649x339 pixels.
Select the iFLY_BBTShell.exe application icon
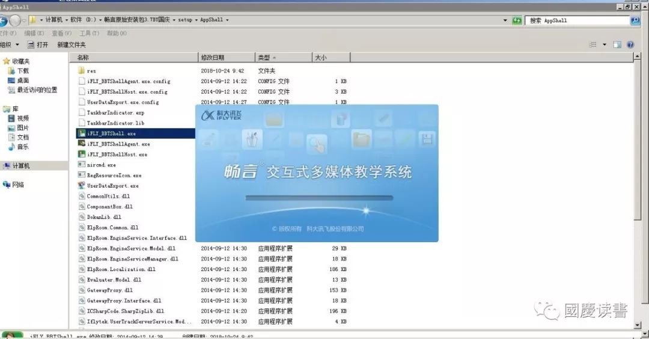82,133
